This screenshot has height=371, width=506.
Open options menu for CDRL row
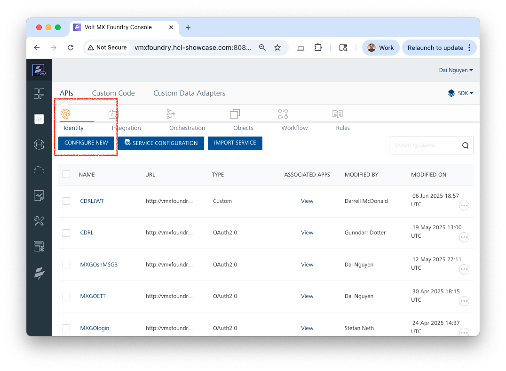click(x=464, y=237)
